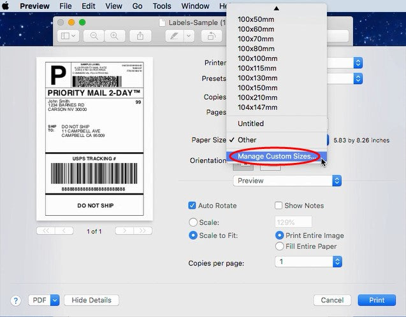The width and height of the screenshot is (406, 317).
Task: Open the Apple menu
Action: tap(6, 6)
